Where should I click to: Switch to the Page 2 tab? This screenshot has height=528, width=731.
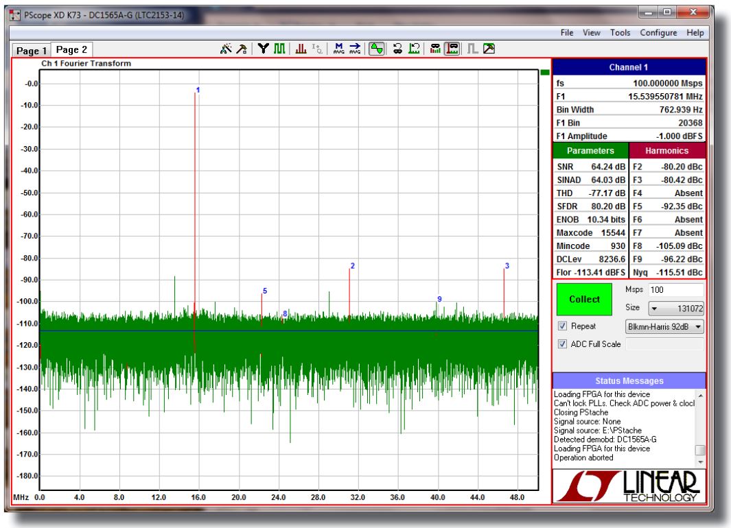tap(71, 49)
